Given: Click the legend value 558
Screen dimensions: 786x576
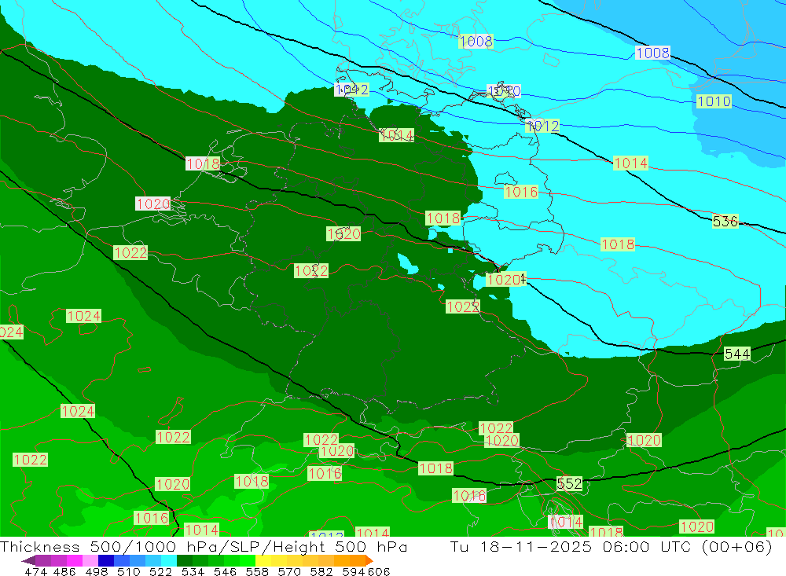Looking at the screenshot, I should coord(257,572).
